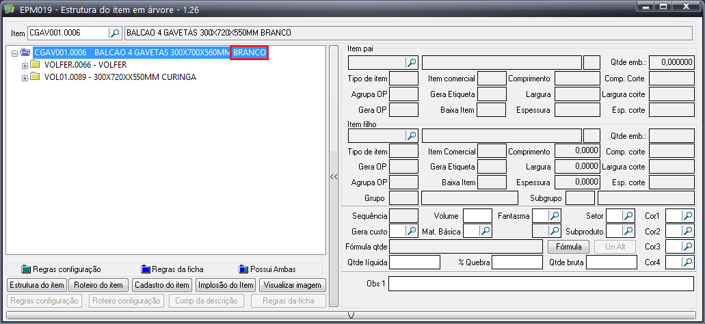Open the Item pai lookup magnifier
Viewport: 705px width, 324px height.
point(412,62)
